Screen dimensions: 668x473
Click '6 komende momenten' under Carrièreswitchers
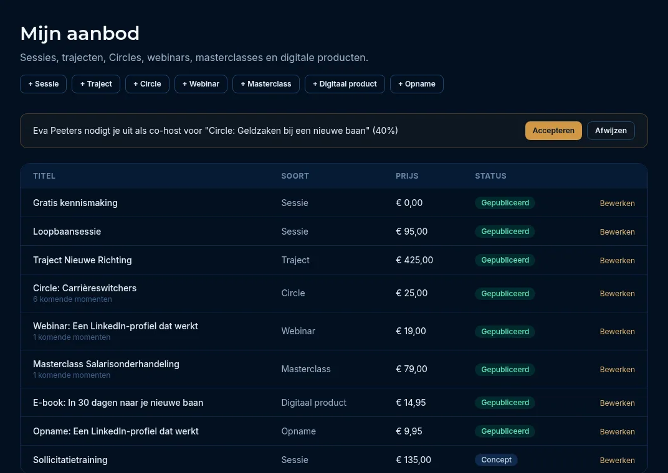(x=72, y=299)
